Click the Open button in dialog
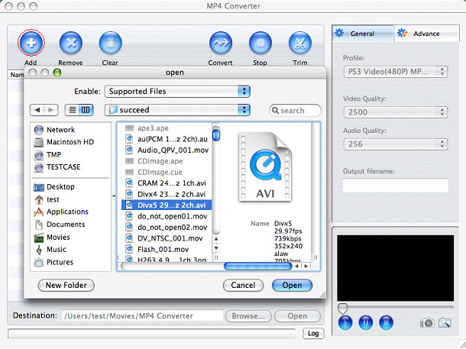466x349 pixels. pyautogui.click(x=292, y=285)
